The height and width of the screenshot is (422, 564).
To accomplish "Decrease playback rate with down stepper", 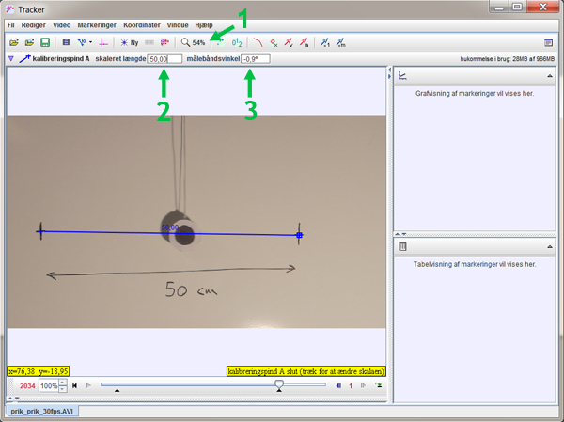I will pyautogui.click(x=63, y=389).
